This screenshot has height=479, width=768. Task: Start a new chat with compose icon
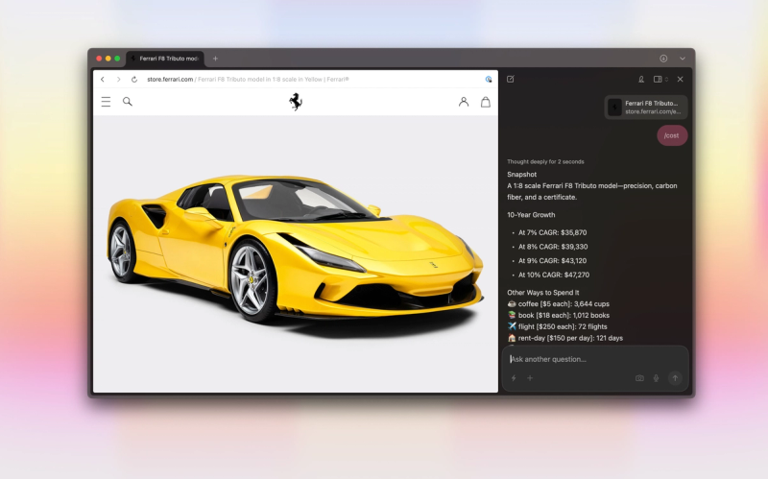click(x=511, y=79)
